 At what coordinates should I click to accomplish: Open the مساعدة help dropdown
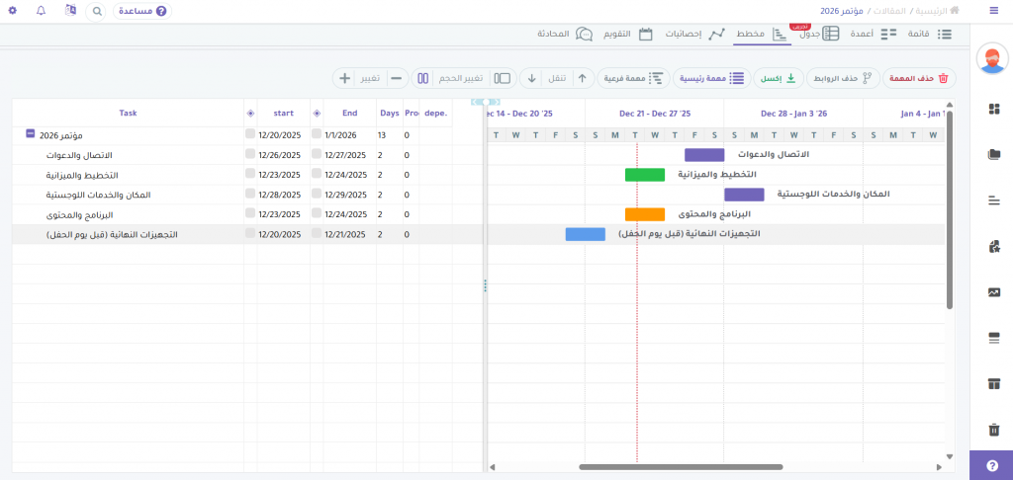coord(142,11)
